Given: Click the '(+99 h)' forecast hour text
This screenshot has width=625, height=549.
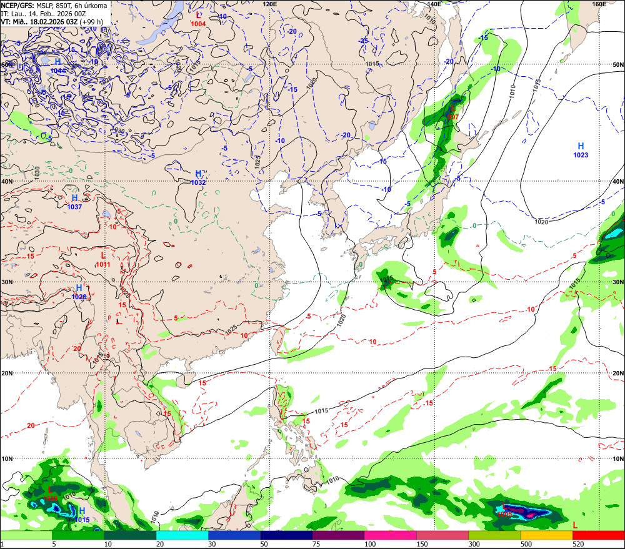Looking at the screenshot, I should pos(91,22).
